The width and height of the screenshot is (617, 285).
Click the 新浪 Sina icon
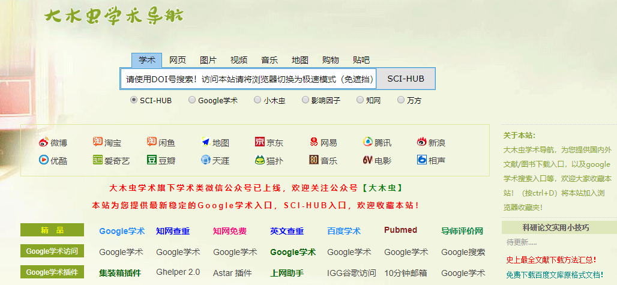pyautogui.click(x=422, y=142)
